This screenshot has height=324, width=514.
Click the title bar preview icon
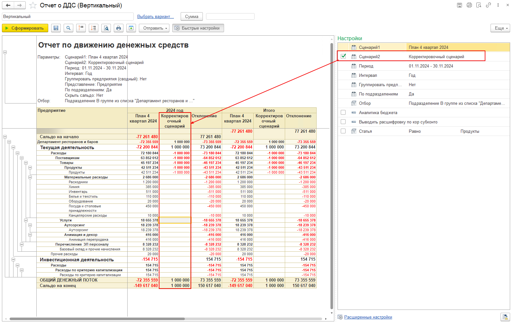(x=479, y=5)
